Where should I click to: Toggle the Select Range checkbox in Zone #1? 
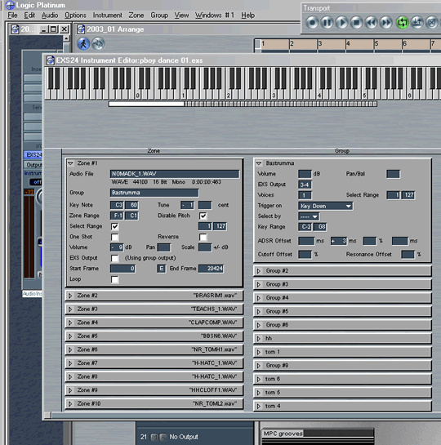coord(114,226)
